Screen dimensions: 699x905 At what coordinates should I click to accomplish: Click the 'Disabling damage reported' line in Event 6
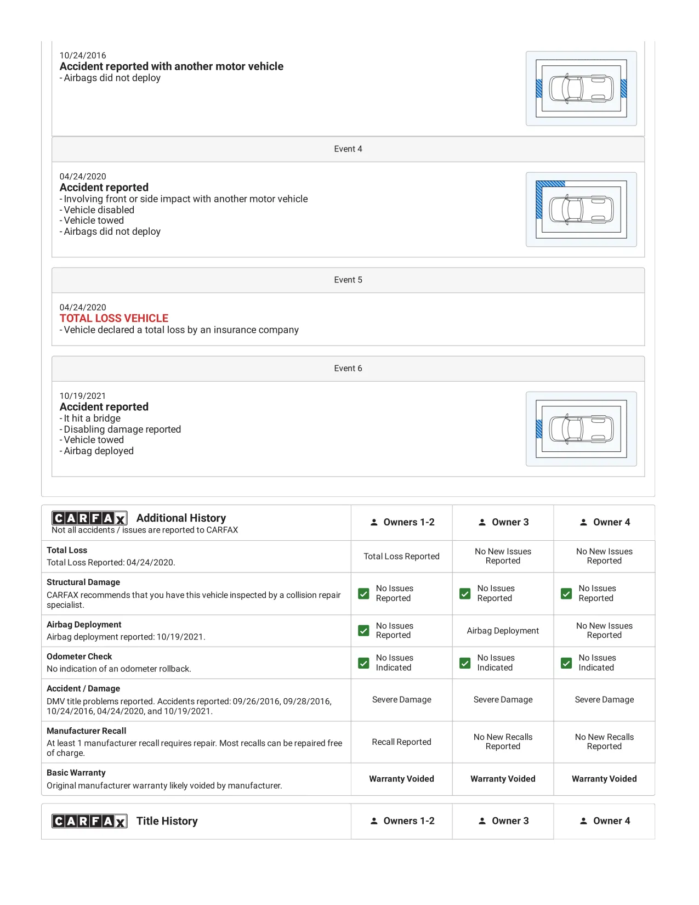point(120,429)
